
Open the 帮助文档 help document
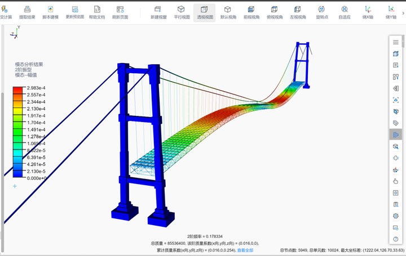(x=97, y=12)
